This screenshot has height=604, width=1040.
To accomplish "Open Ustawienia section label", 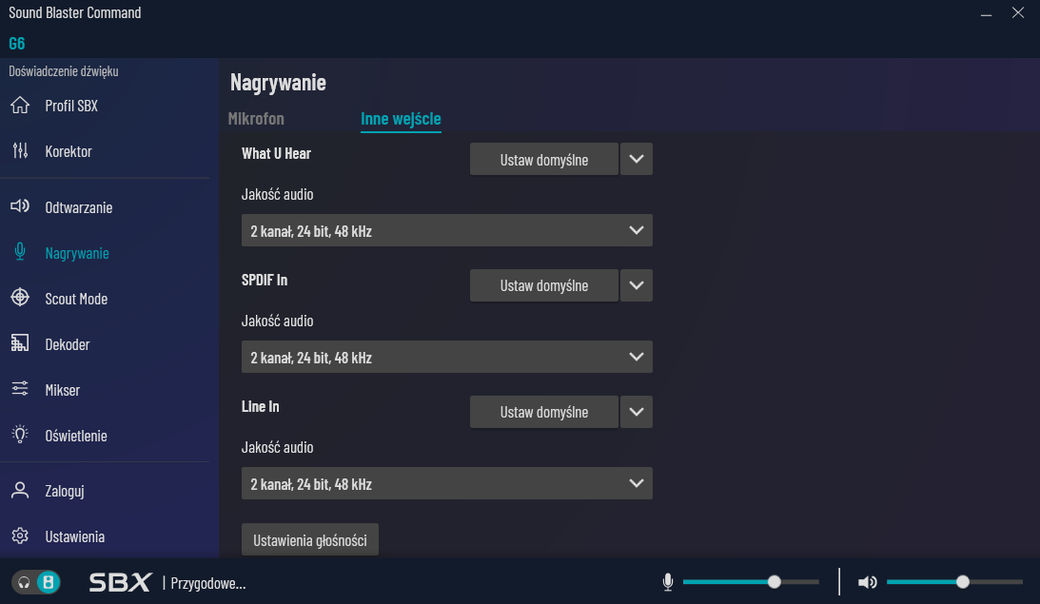I will [x=74, y=536].
